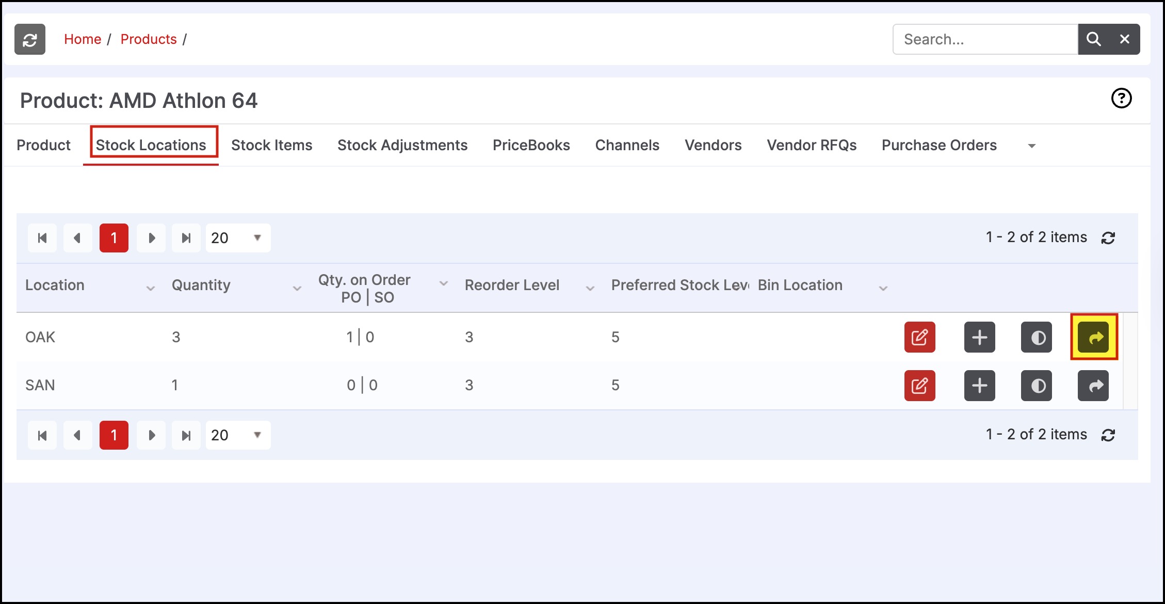Clear the search with the X button
1165x604 pixels.
coord(1125,39)
